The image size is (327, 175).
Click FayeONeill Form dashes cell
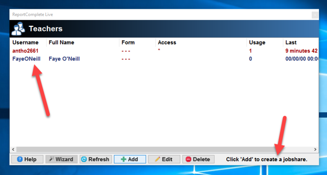(126, 59)
